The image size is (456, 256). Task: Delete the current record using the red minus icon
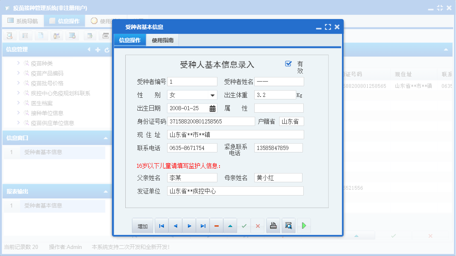point(216,225)
